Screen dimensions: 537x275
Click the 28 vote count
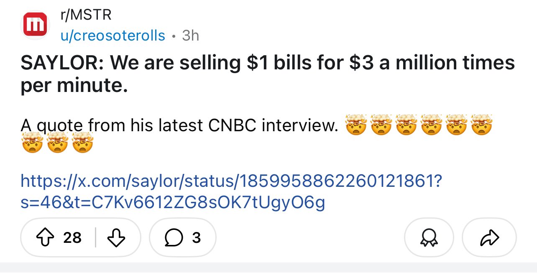point(72,238)
